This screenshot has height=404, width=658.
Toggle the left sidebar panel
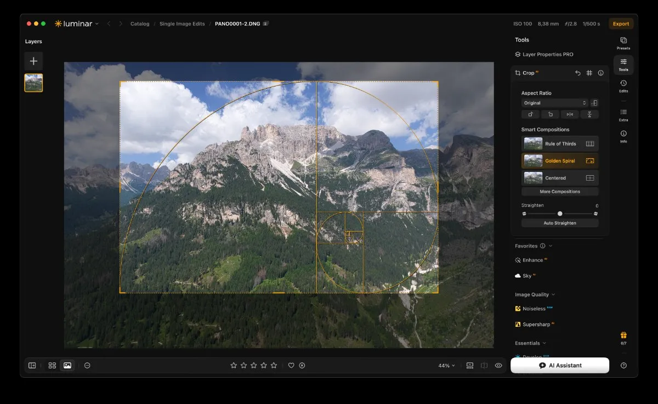(32, 365)
